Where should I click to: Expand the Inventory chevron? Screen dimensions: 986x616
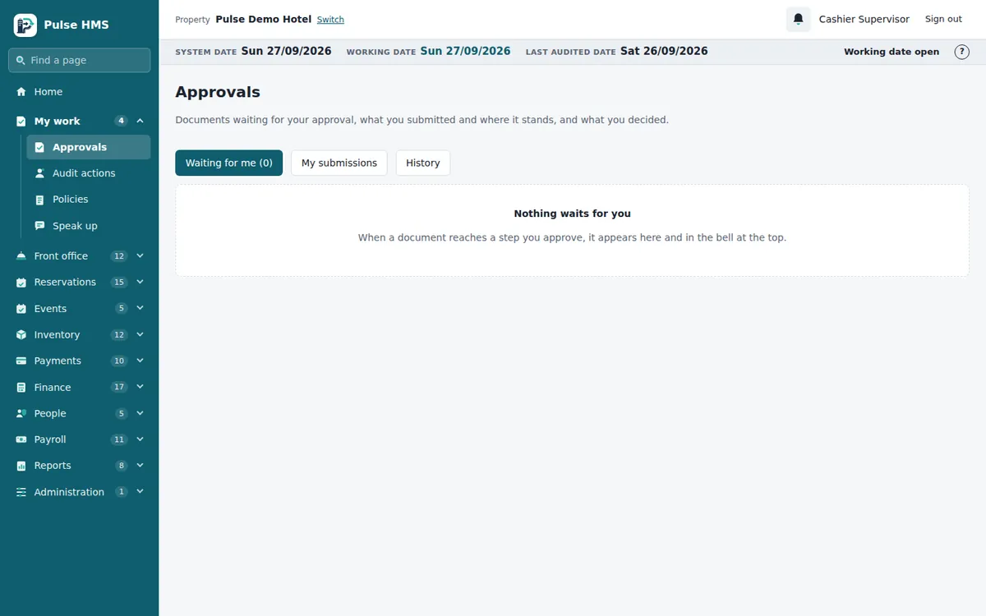(140, 334)
